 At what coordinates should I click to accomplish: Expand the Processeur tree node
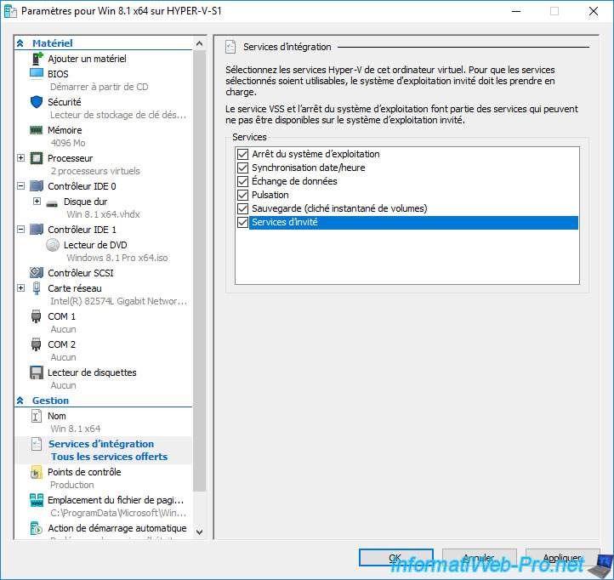tap(21, 158)
